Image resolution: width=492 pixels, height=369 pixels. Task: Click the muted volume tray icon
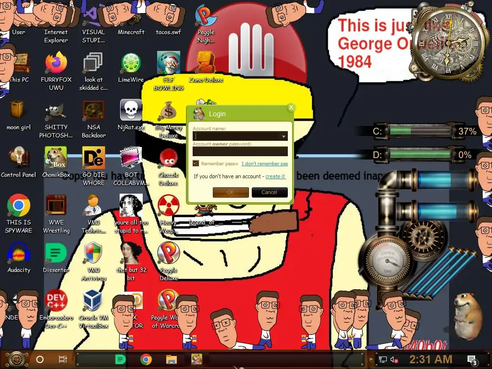pos(394,359)
